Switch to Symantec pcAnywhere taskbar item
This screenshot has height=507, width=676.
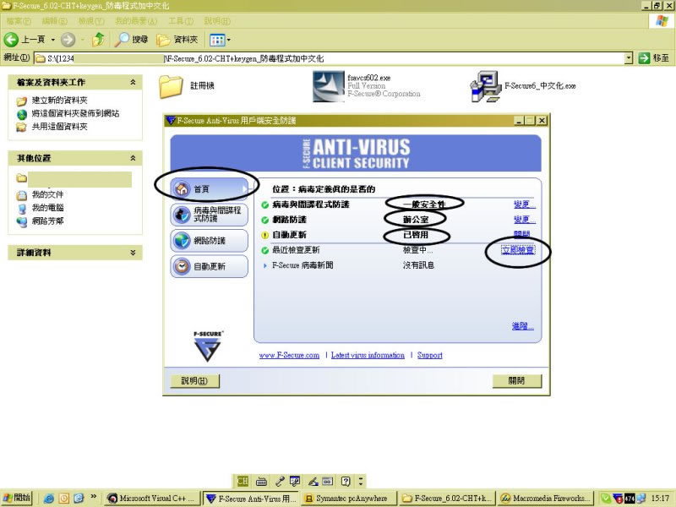tap(348, 499)
